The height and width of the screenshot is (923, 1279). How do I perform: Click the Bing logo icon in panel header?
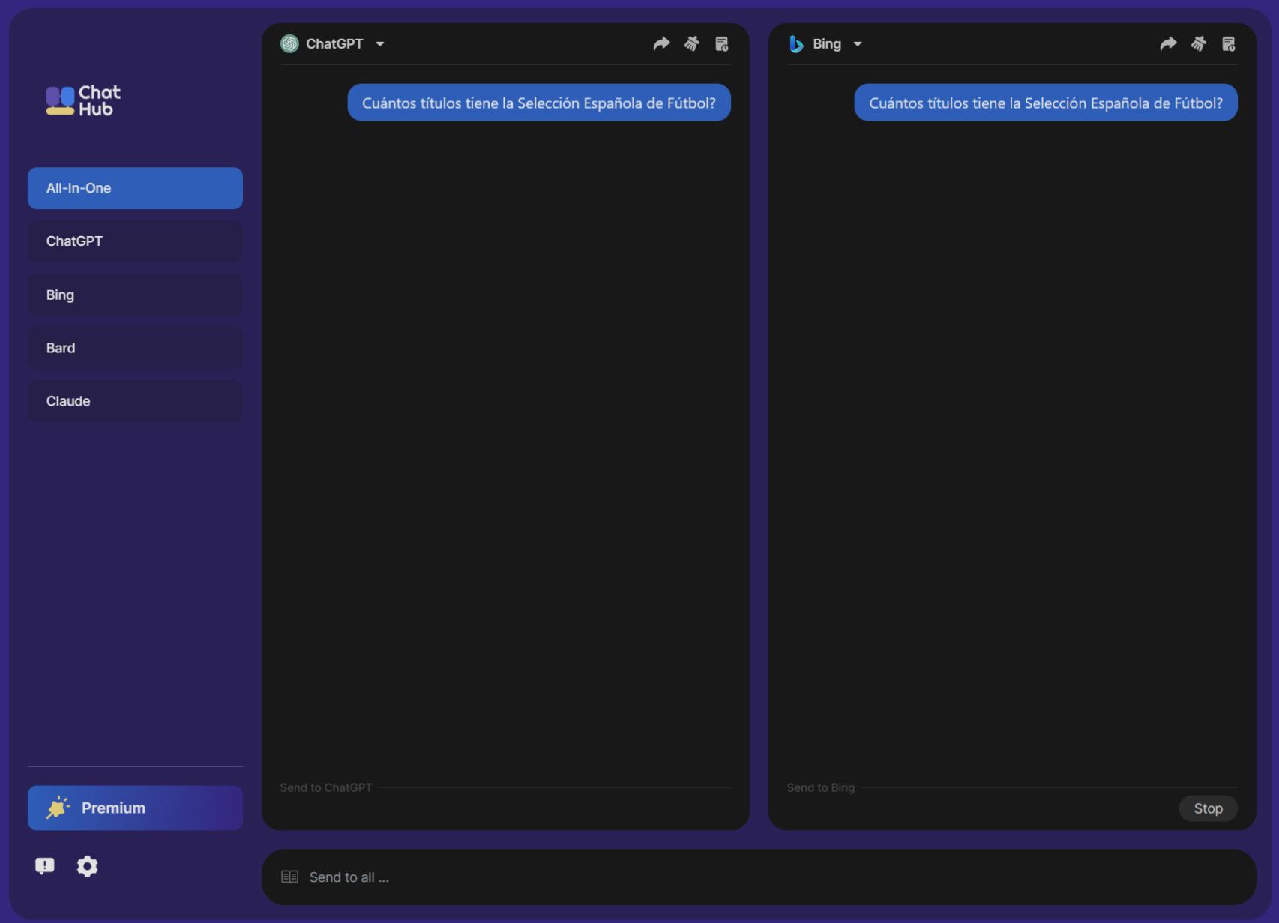click(796, 44)
